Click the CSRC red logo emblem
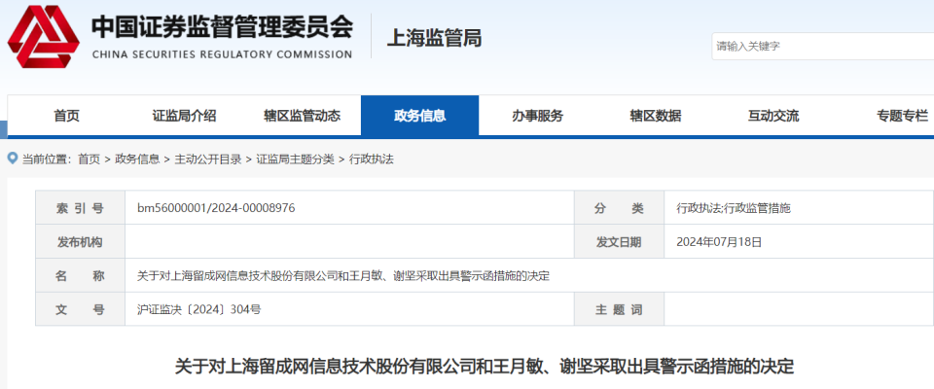The image size is (934, 389). (x=43, y=36)
